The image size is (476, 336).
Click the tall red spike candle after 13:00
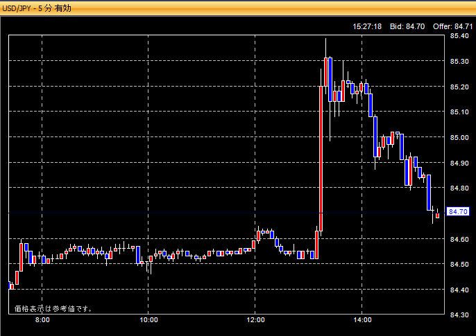321,159
